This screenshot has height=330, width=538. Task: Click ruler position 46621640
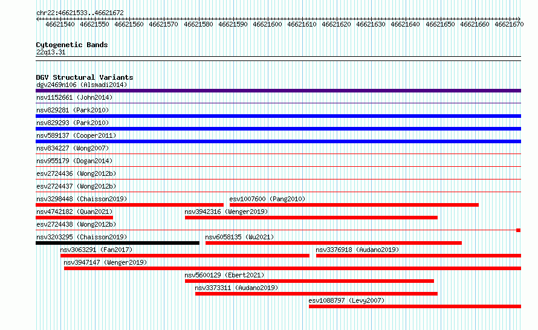(x=405, y=24)
